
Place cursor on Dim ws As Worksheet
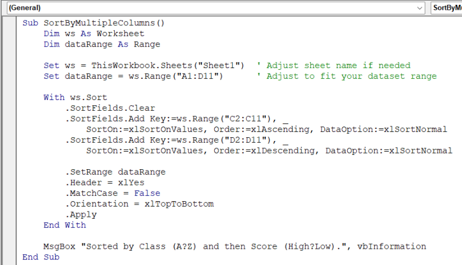coord(94,34)
